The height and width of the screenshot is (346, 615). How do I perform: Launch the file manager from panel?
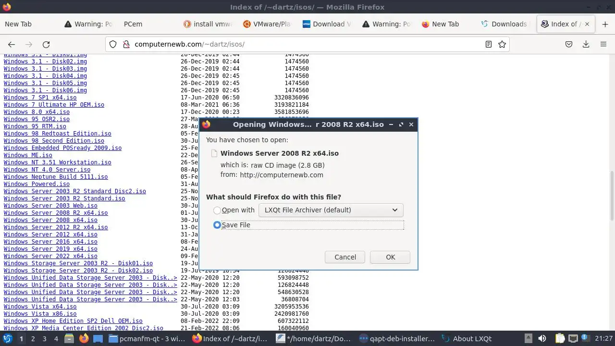click(x=69, y=339)
